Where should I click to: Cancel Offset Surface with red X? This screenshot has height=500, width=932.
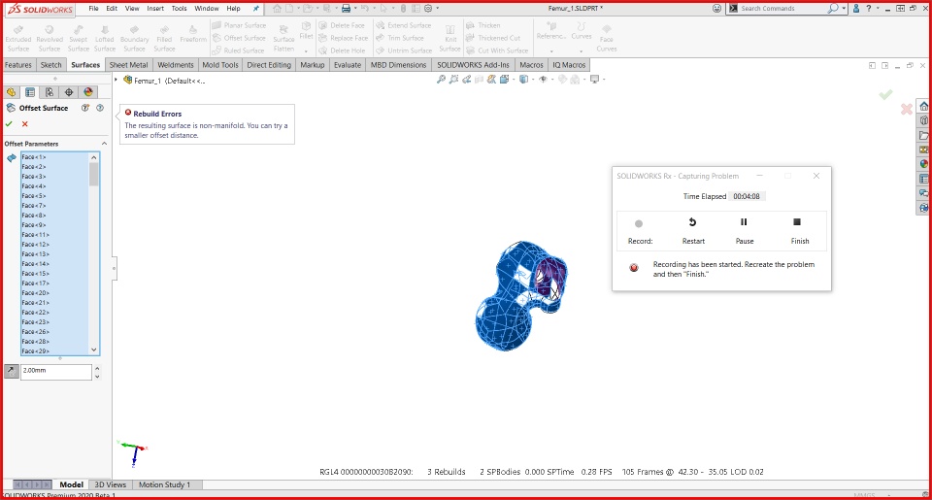[x=25, y=123]
